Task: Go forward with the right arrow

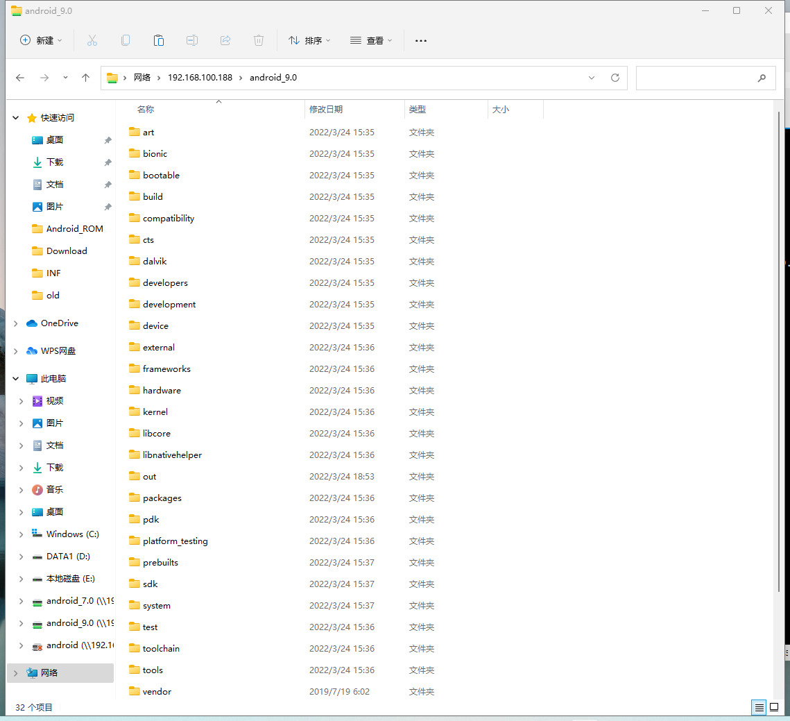Action: point(44,78)
